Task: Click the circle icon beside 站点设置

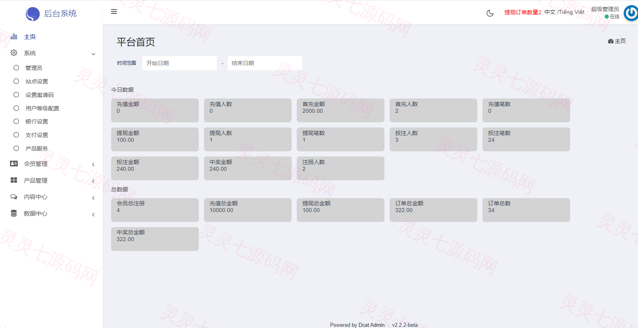Action: tap(16, 81)
